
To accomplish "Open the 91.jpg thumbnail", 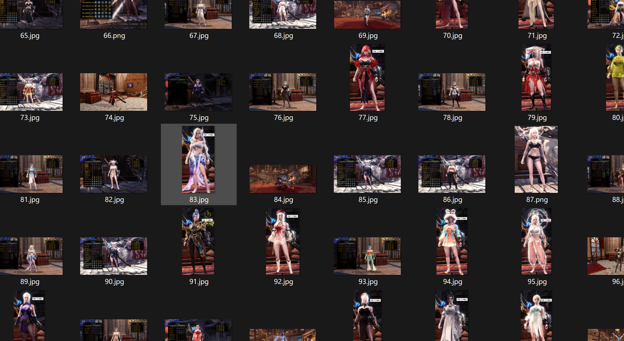I will click(x=198, y=241).
